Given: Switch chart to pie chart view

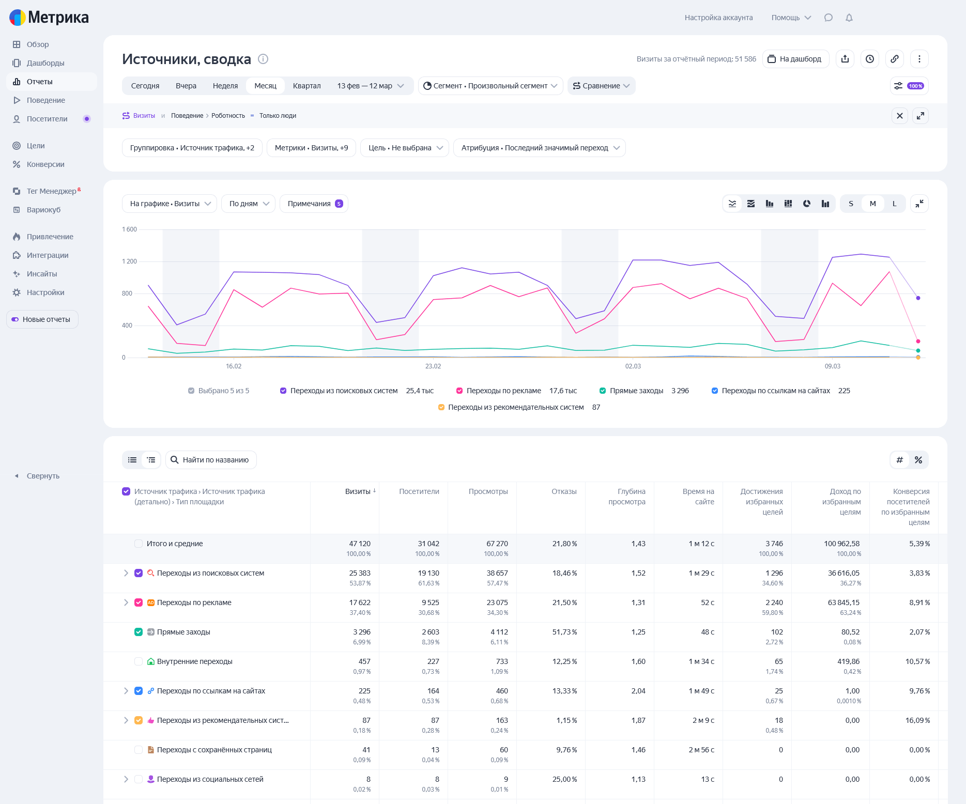Looking at the screenshot, I should 807,204.
